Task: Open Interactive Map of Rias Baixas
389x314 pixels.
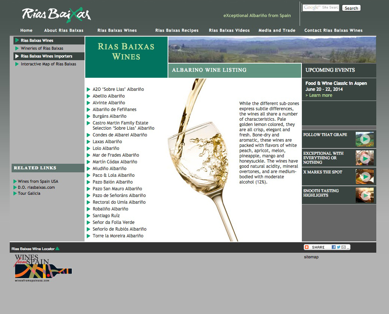Action: point(49,64)
